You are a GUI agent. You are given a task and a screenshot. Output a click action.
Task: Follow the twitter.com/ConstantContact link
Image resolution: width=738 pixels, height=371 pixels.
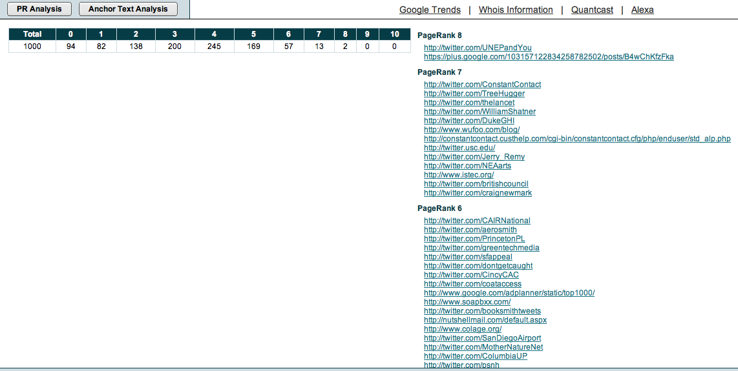coord(482,85)
